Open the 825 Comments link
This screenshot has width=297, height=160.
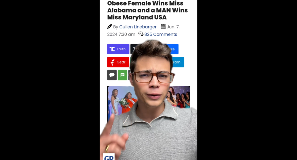[x=161, y=34]
